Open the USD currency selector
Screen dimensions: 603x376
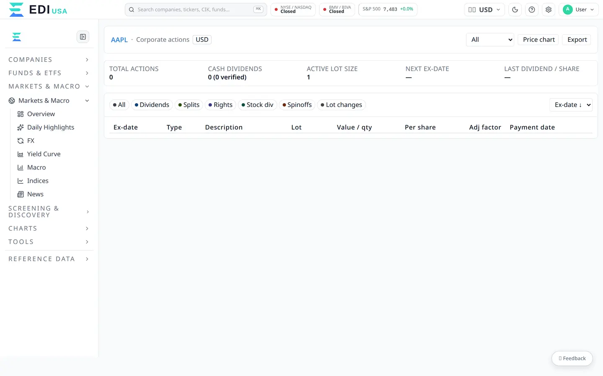[484, 10]
